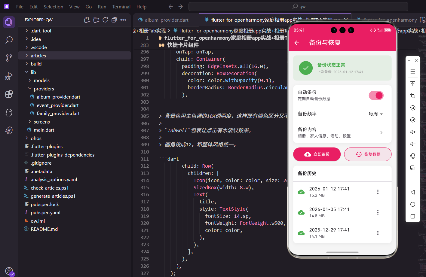The width and height of the screenshot is (426, 277).
Task: Open options for the 2025-12-29 17:41 backup
Action: coord(378,233)
